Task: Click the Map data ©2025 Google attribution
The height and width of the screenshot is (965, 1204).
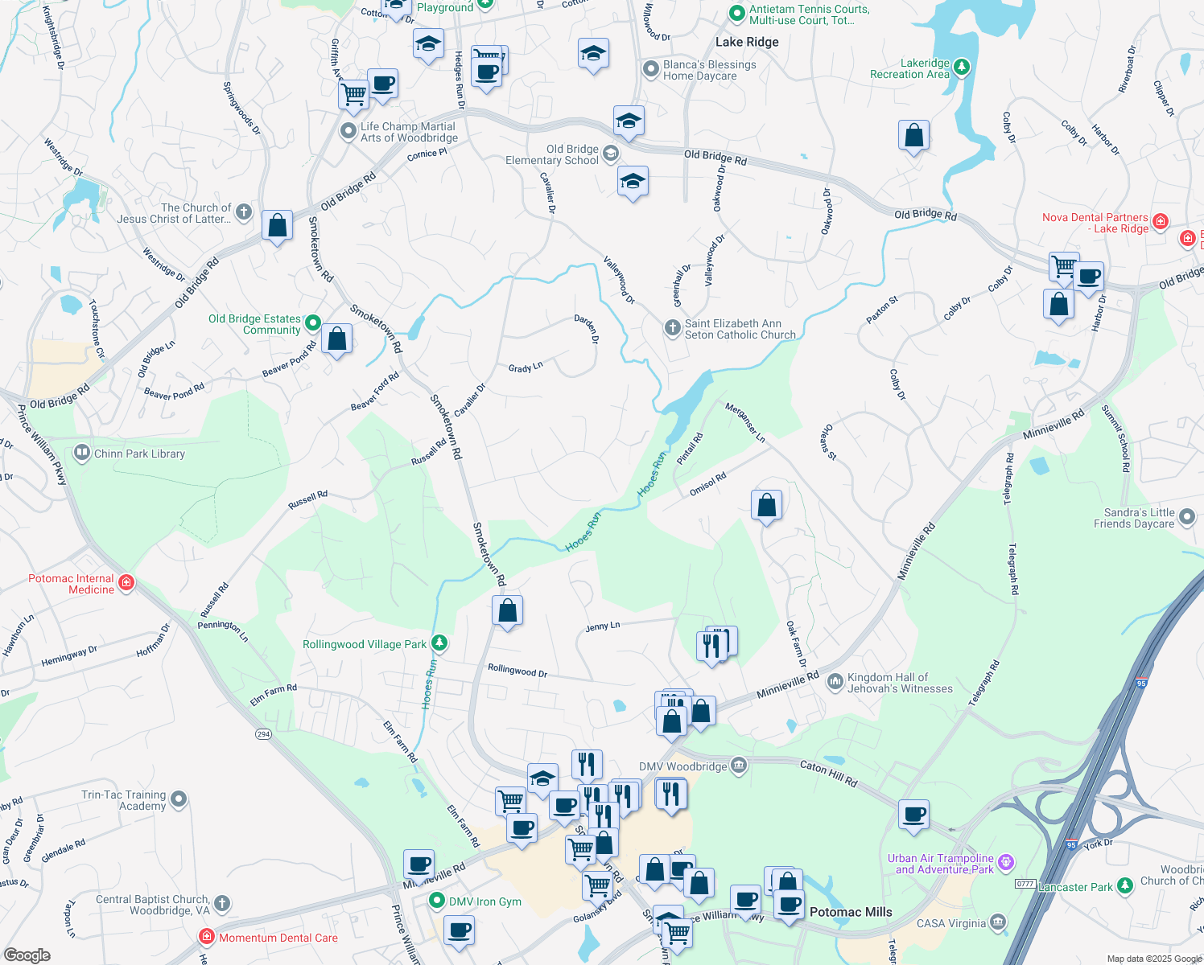Action: 1154,959
